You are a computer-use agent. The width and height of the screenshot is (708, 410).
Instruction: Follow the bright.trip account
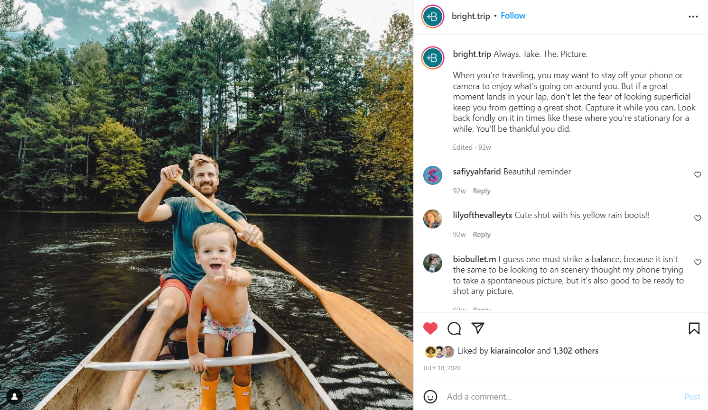click(513, 16)
